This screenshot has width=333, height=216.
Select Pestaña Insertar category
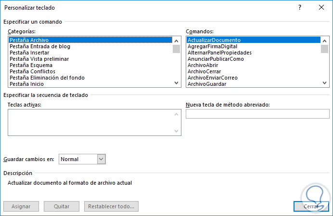pyautogui.click(x=28, y=53)
